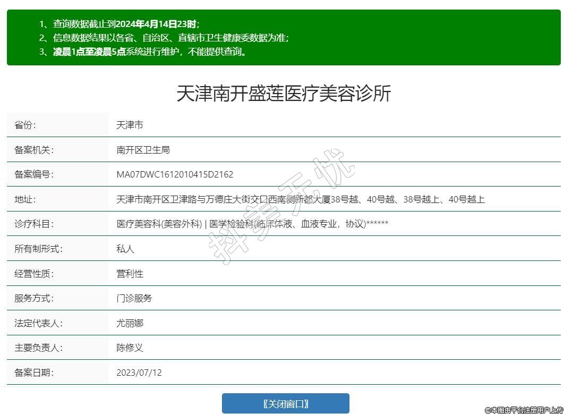564x414 pixels.
Task: Click the clinic title 天津南开盛莲医疗美容诊所
Action: [284, 94]
